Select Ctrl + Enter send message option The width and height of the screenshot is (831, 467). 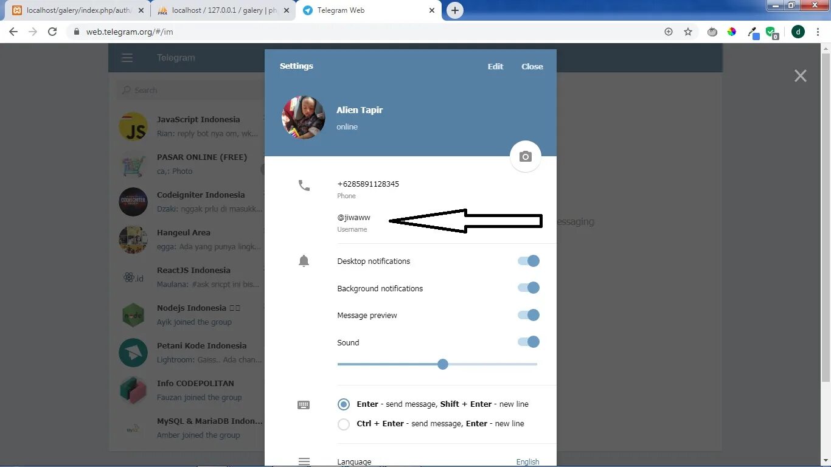[x=344, y=424]
